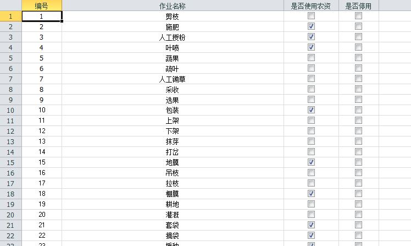The image size is (411, 246).
Task: Select row header 10
Action: [11, 110]
